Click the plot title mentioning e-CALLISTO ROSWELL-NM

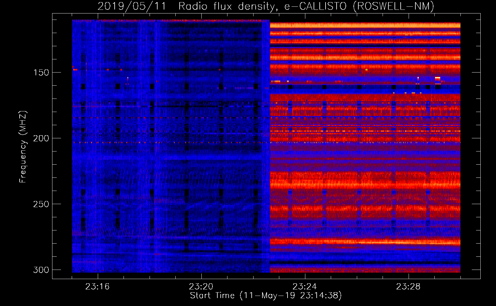266,6
